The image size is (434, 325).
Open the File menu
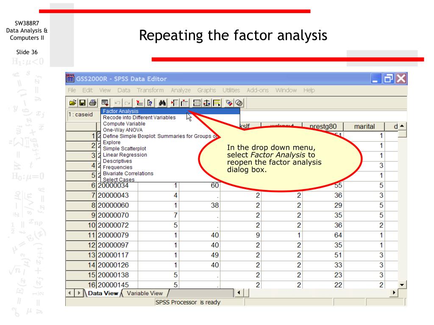tap(72, 90)
